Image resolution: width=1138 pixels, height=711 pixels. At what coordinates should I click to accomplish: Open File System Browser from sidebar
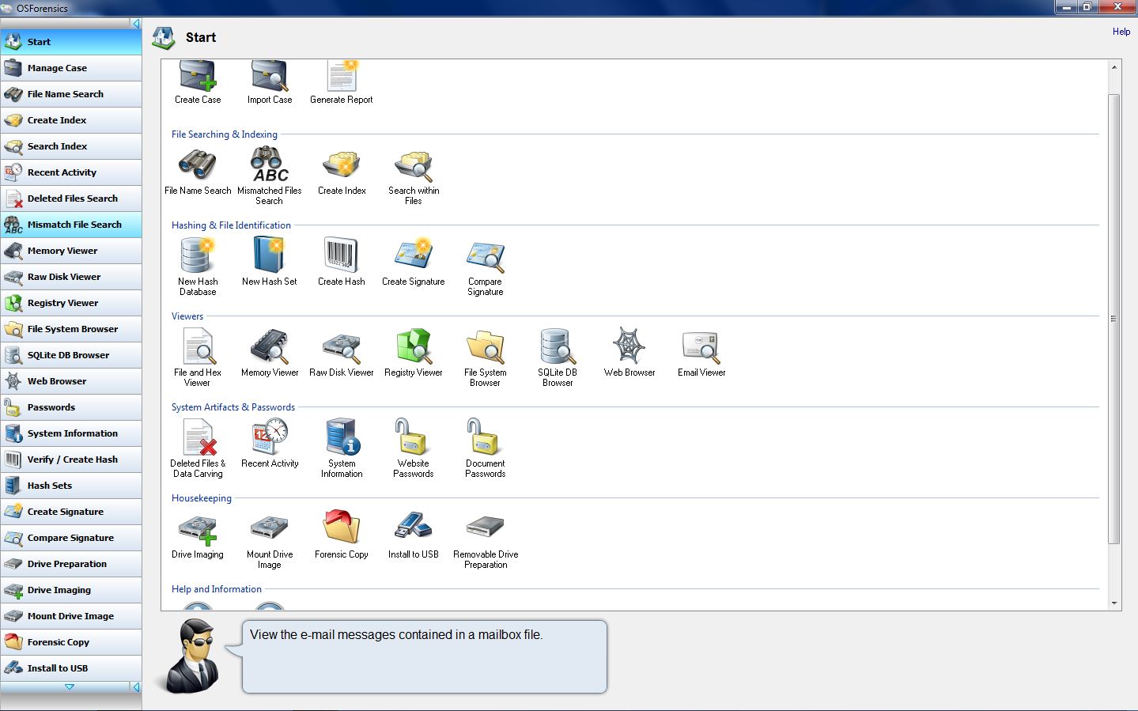(71, 329)
